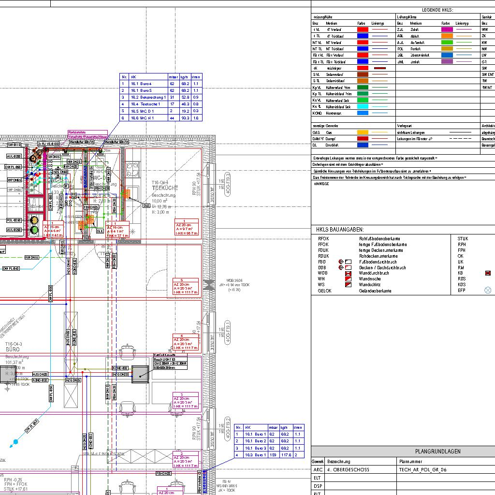
Task: Select the yellow Gas color swatch
Action: point(363,132)
